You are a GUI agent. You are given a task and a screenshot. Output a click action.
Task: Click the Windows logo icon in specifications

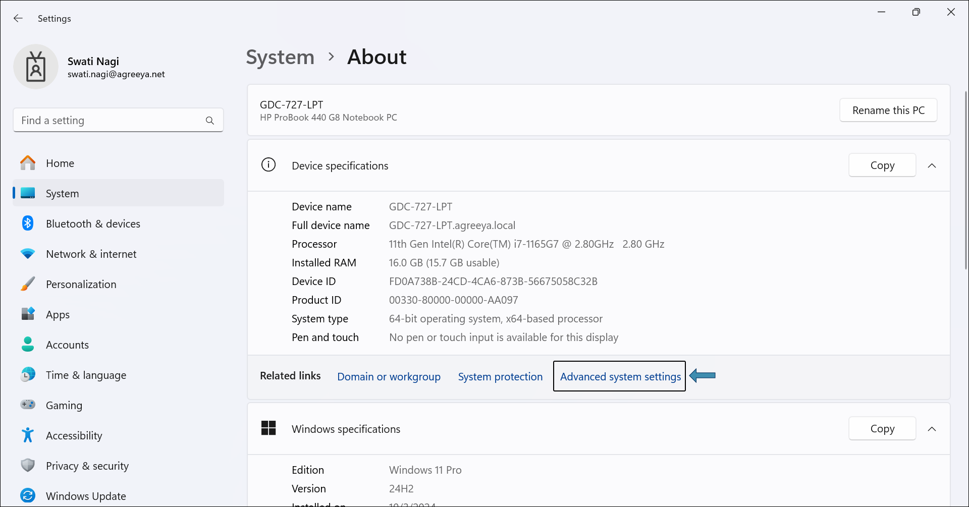268,428
